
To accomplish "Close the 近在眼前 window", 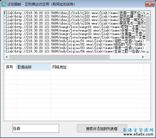I will pyautogui.click(x=150, y=4).
